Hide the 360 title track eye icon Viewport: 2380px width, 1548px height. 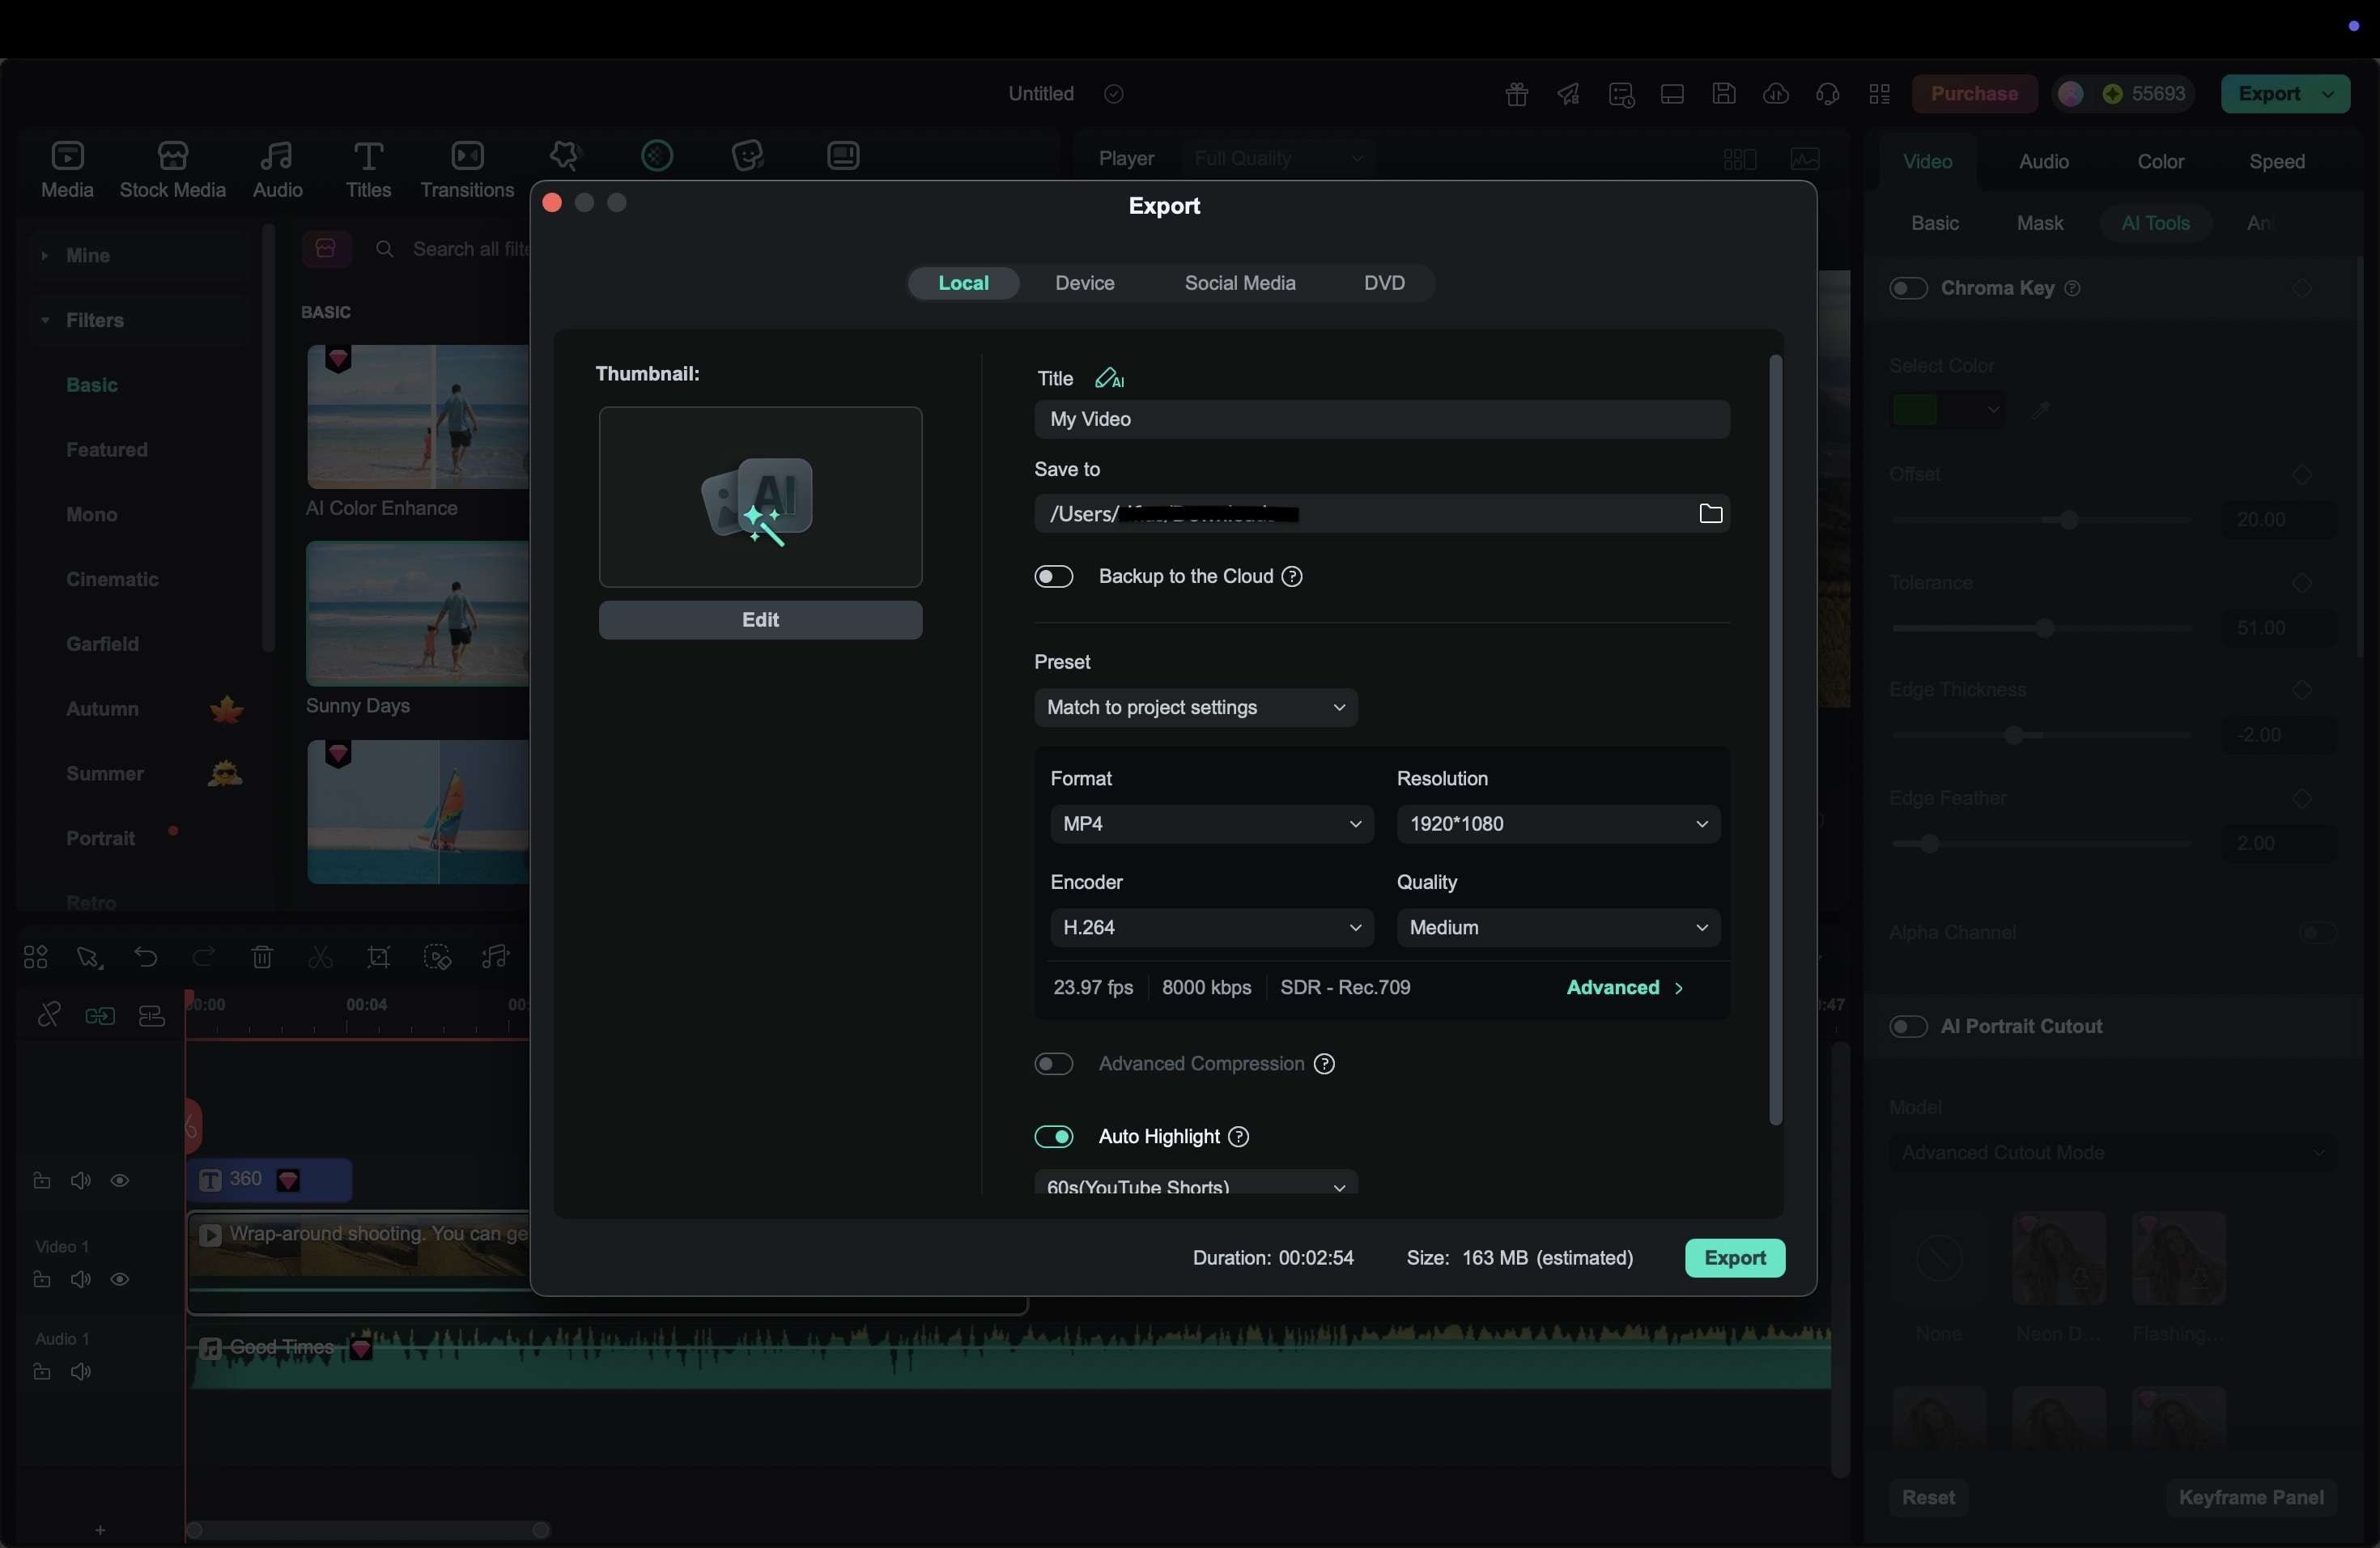(x=120, y=1181)
